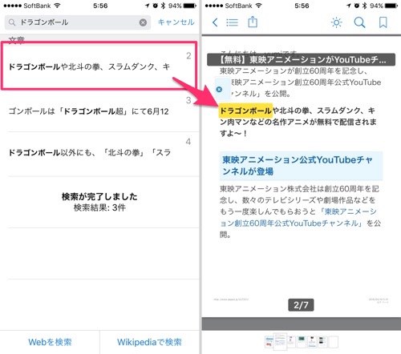Tap the highlighted ドラゴンボール word on the page
The image size is (401, 354).
[x=245, y=111]
